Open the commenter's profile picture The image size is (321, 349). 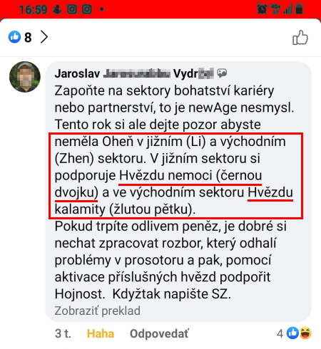tap(25, 77)
